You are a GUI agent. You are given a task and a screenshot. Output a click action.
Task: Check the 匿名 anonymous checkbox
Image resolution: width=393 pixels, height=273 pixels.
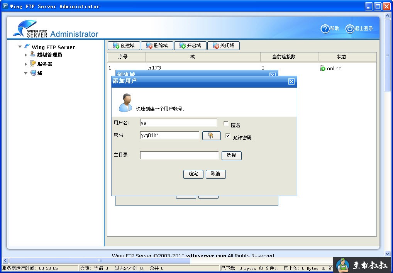pos(226,123)
